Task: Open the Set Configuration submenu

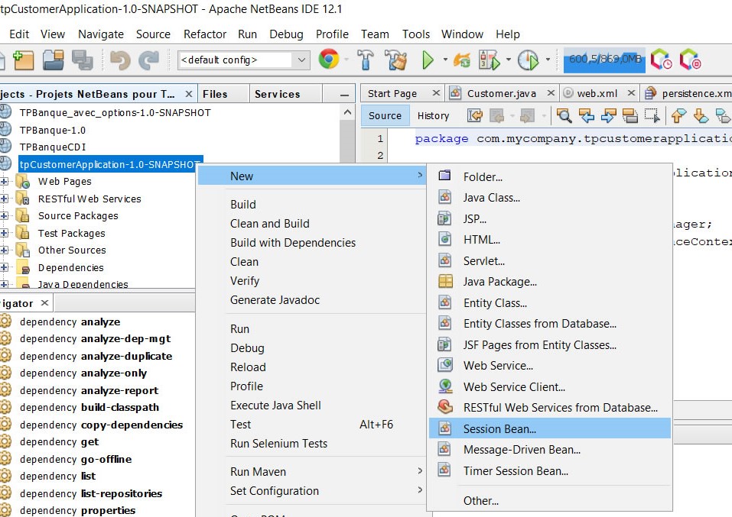Action: click(x=312, y=491)
